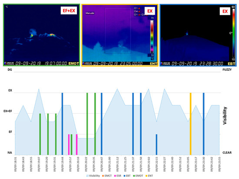Click the ENT temperature color scale bar

tap(152, 36)
